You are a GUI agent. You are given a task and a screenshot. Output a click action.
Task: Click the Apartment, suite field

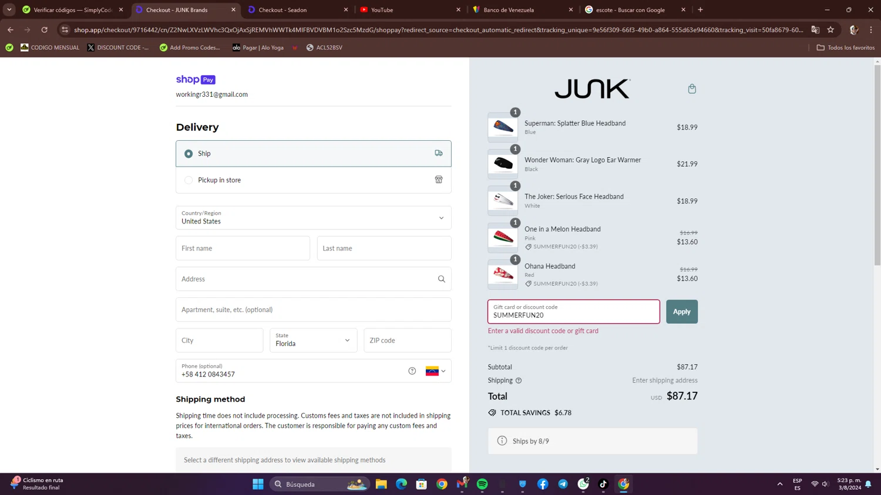tap(313, 310)
